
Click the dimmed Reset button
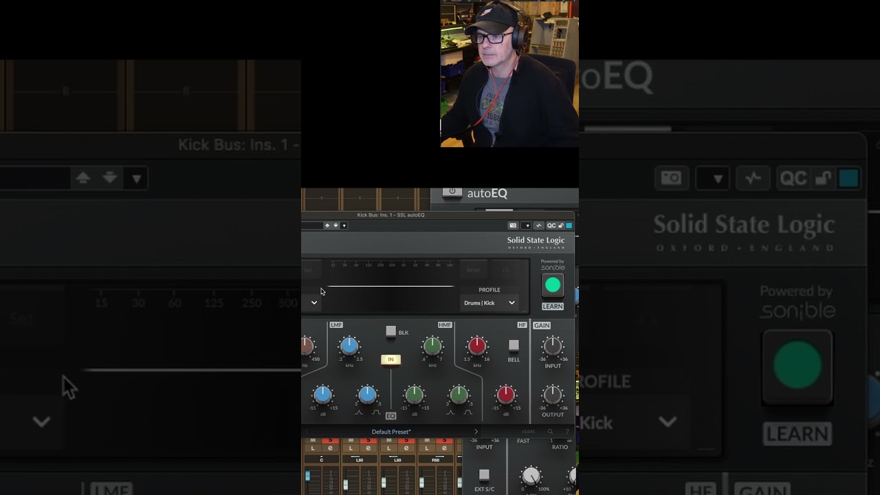coord(474,270)
